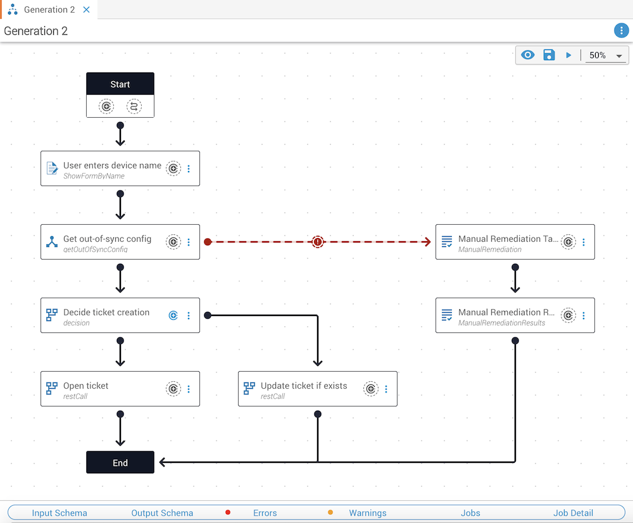Screen dimensions: 633x523
Task: Click form icon of User enters device name
Action: (x=52, y=168)
